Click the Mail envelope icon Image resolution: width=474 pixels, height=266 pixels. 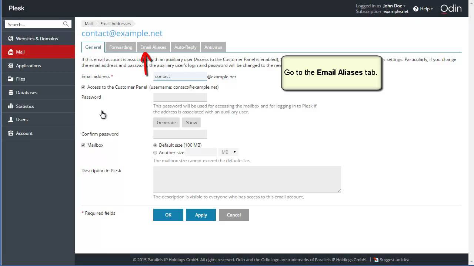pos(11,52)
